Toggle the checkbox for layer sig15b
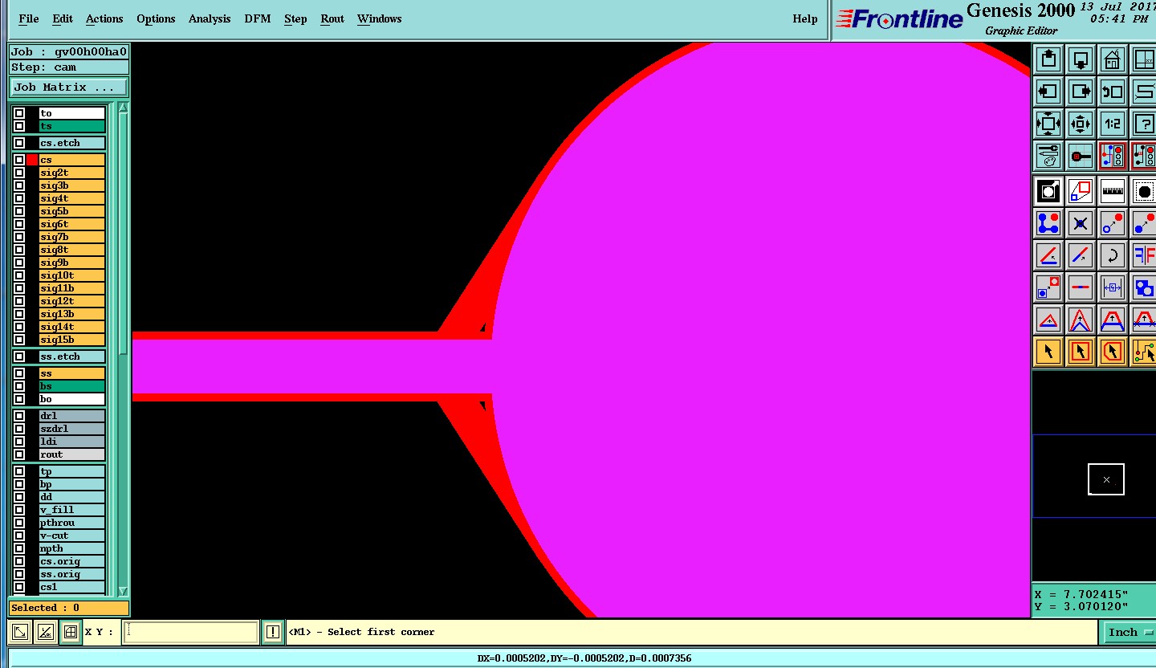 [x=19, y=340]
